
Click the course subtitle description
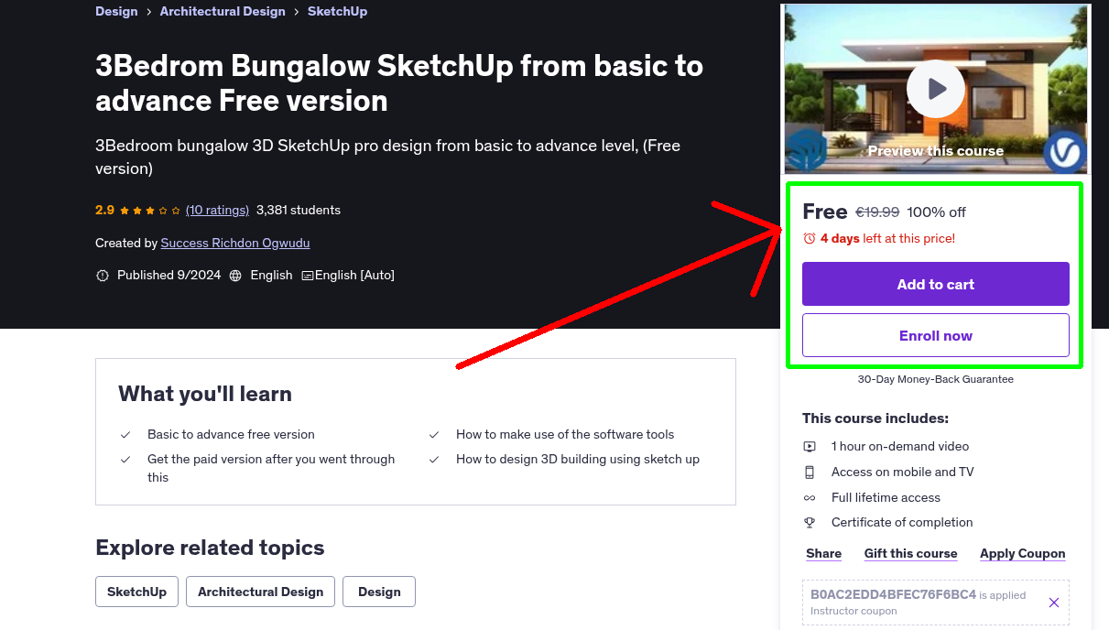click(387, 157)
